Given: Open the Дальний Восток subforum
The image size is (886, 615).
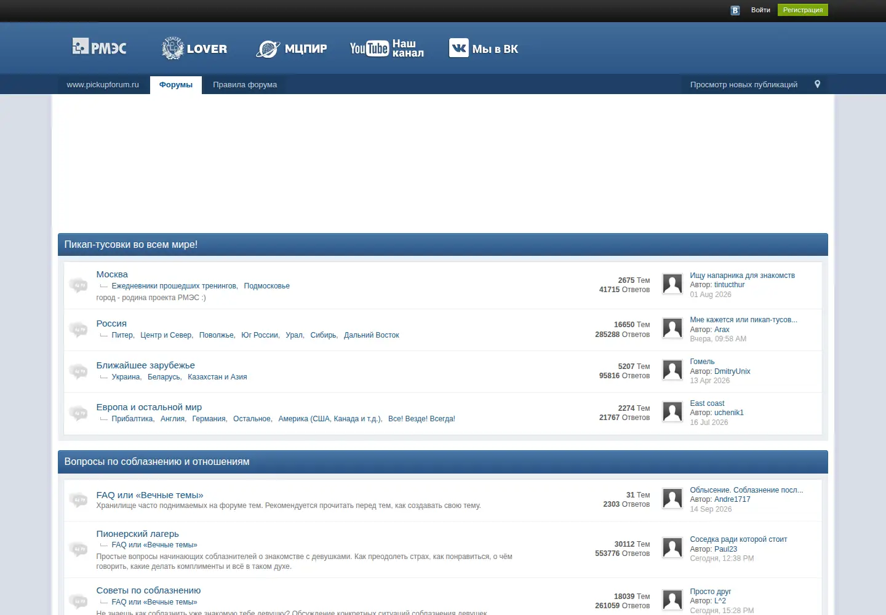Looking at the screenshot, I should pos(372,335).
